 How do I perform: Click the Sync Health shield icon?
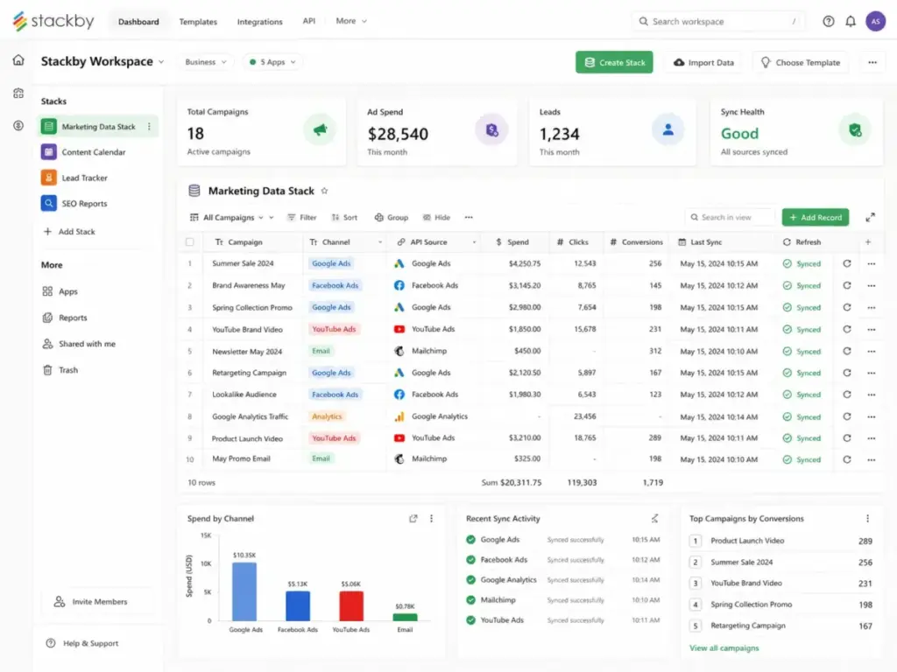(x=855, y=130)
